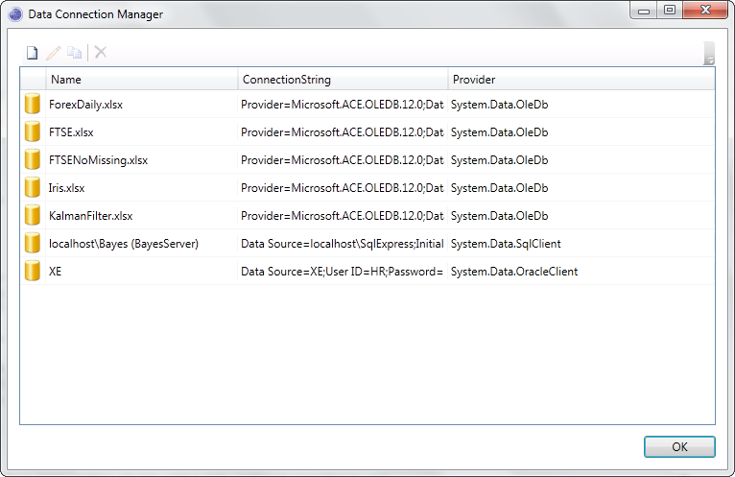Select the database icon for XE
The width and height of the screenshot is (735, 477).
coord(33,271)
